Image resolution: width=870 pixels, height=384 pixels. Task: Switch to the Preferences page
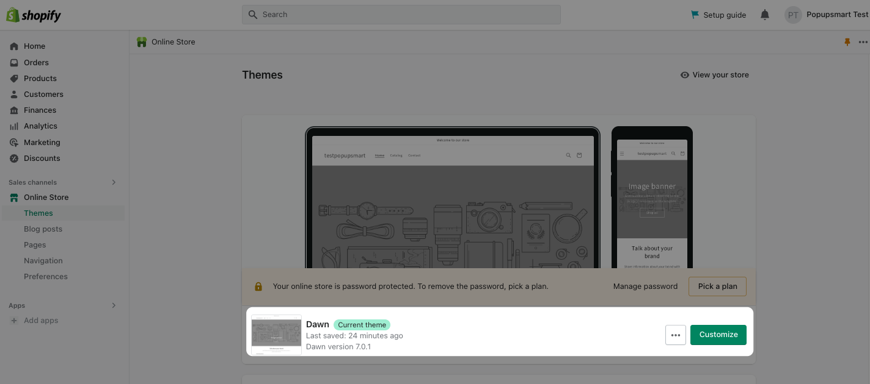click(46, 276)
